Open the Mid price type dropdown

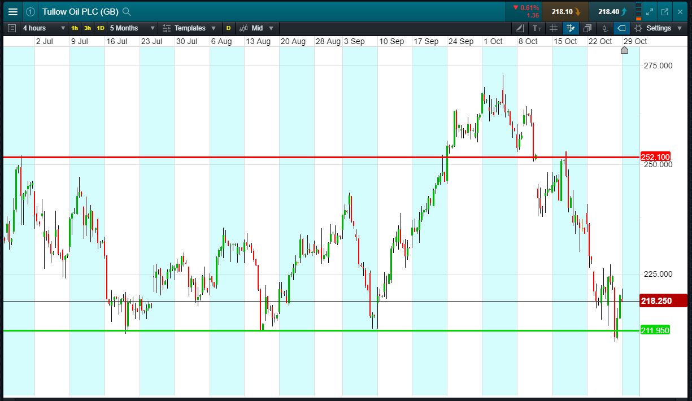(256, 28)
